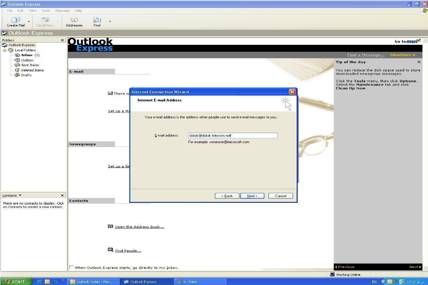Open the Create Mail stationery dropdown arrow

tap(29, 22)
